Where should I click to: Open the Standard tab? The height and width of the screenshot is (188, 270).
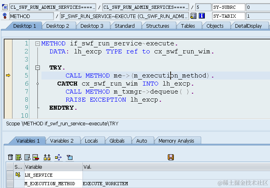click(x=125, y=26)
